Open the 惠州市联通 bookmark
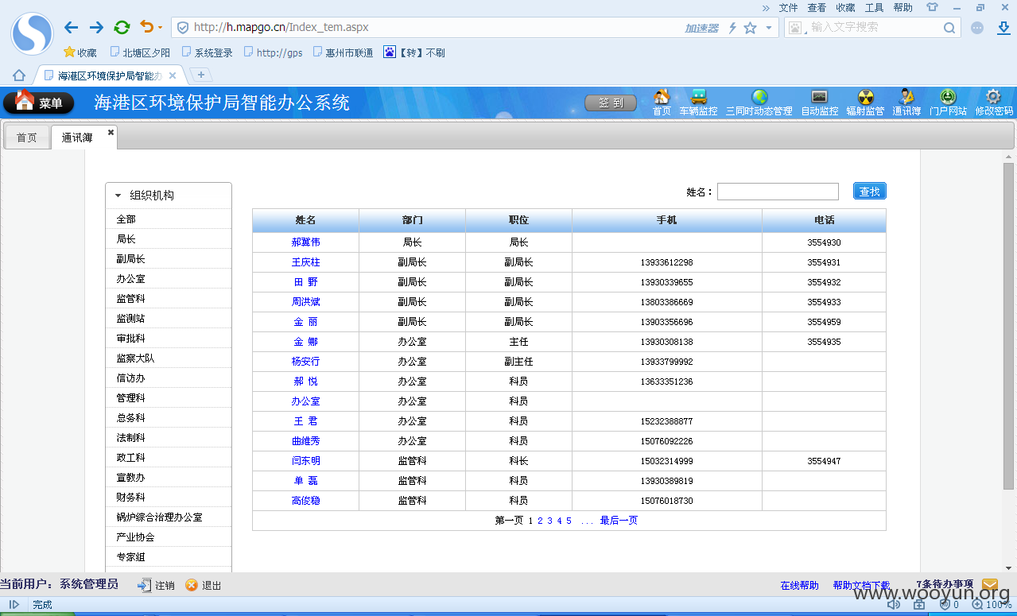Screen dimensions: 1017x616 pyautogui.click(x=343, y=52)
